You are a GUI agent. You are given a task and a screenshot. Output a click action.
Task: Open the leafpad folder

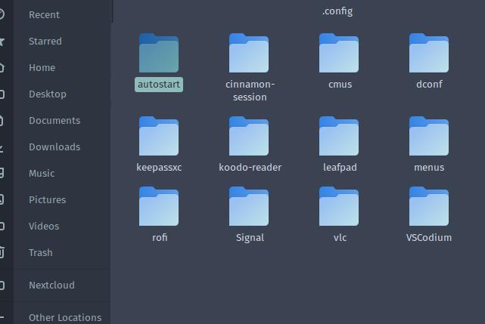pyautogui.click(x=339, y=137)
